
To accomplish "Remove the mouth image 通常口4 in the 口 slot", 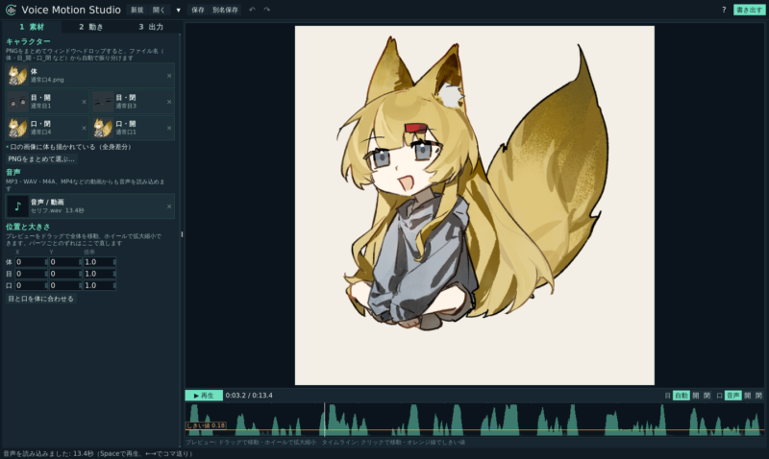I will [x=84, y=128].
